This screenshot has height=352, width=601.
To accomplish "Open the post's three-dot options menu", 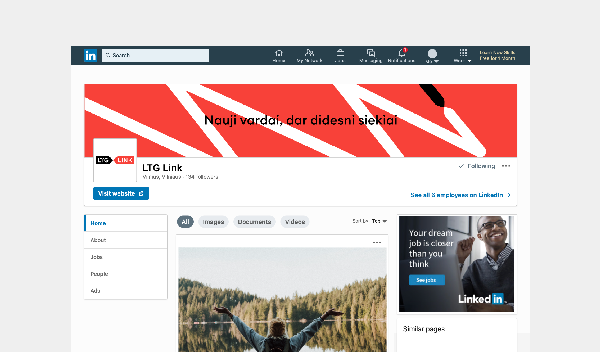I will point(377,242).
